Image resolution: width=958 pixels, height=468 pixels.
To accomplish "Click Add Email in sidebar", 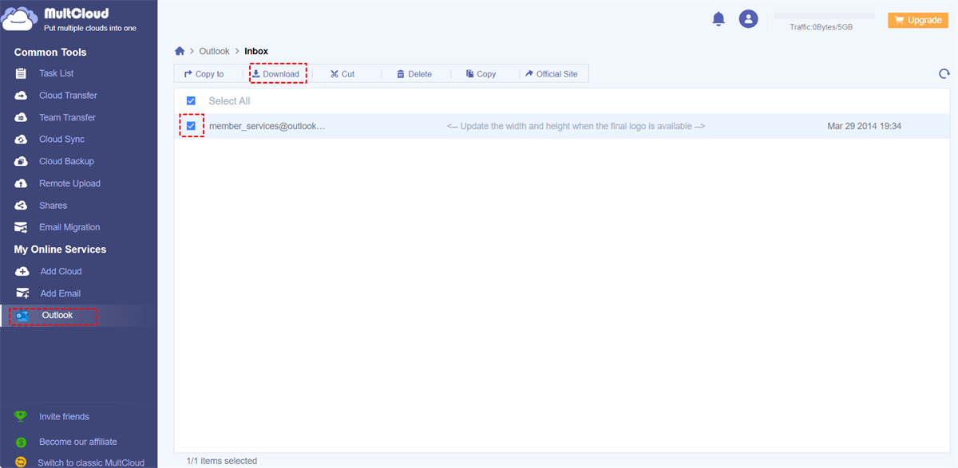I will click(x=60, y=293).
